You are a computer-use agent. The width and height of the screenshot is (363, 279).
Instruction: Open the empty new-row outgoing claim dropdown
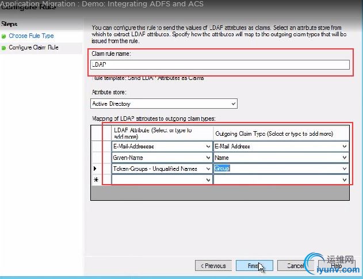tap(345, 180)
